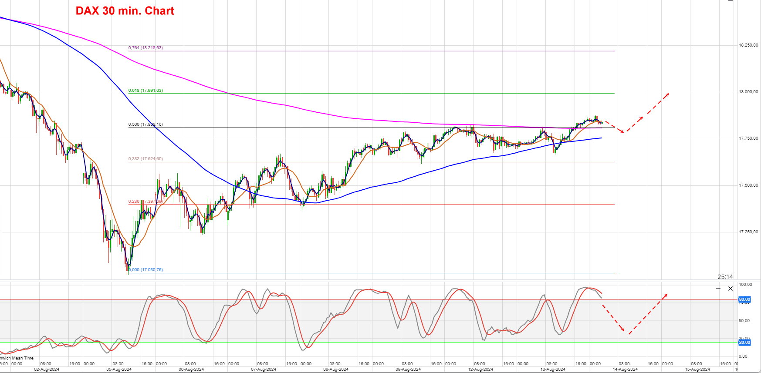761x373 pixels.
Task: Click the 17.250,00 price axis label
Action: point(748,232)
